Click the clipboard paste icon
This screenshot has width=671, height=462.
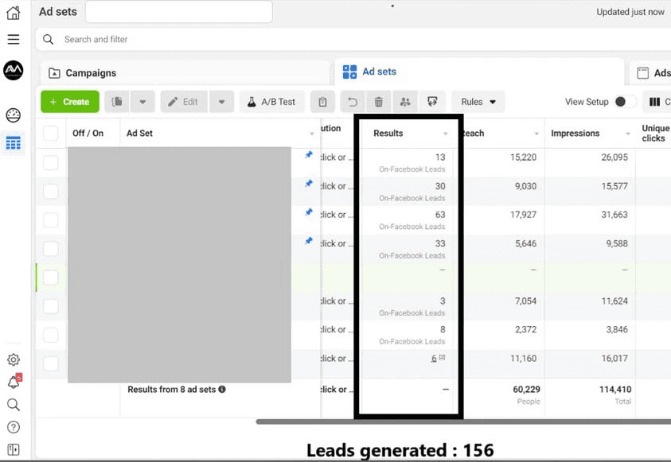tap(322, 102)
